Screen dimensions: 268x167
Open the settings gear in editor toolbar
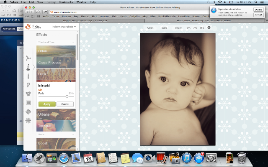pyautogui.click(x=209, y=28)
